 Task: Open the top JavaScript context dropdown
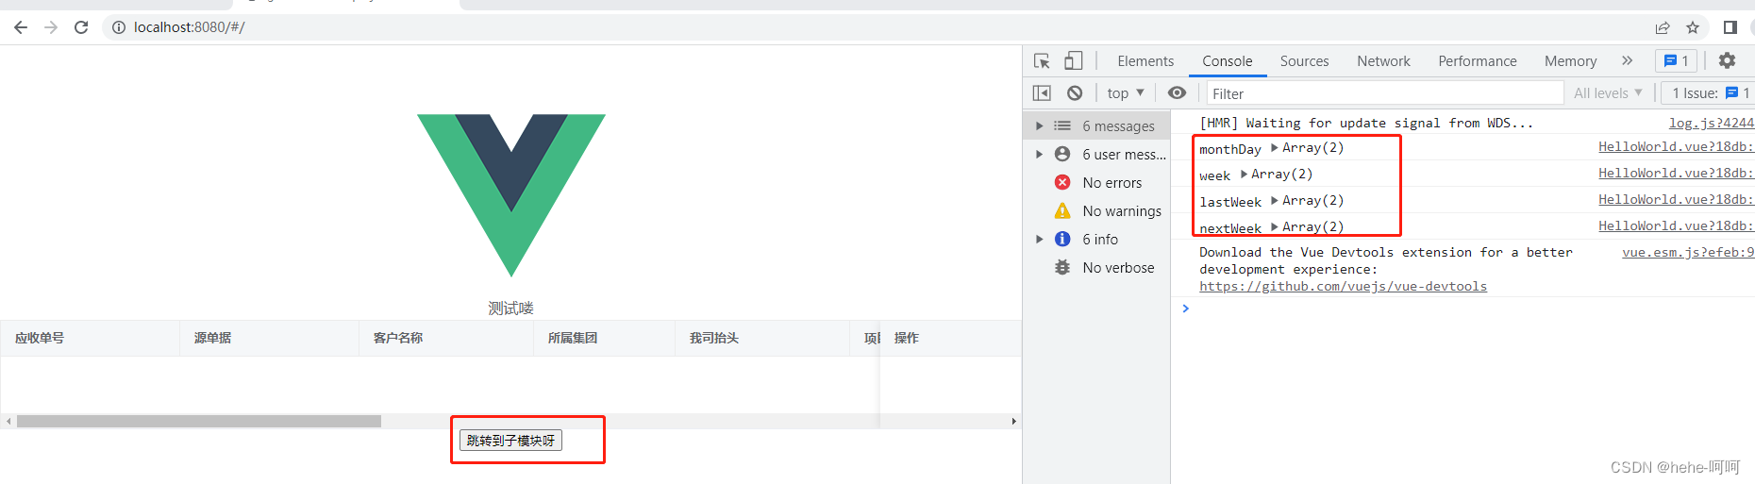pyautogui.click(x=1126, y=92)
